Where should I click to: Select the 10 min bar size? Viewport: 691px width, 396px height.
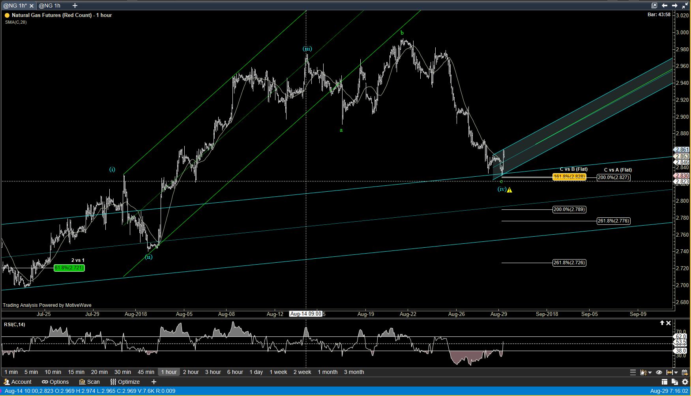point(53,372)
